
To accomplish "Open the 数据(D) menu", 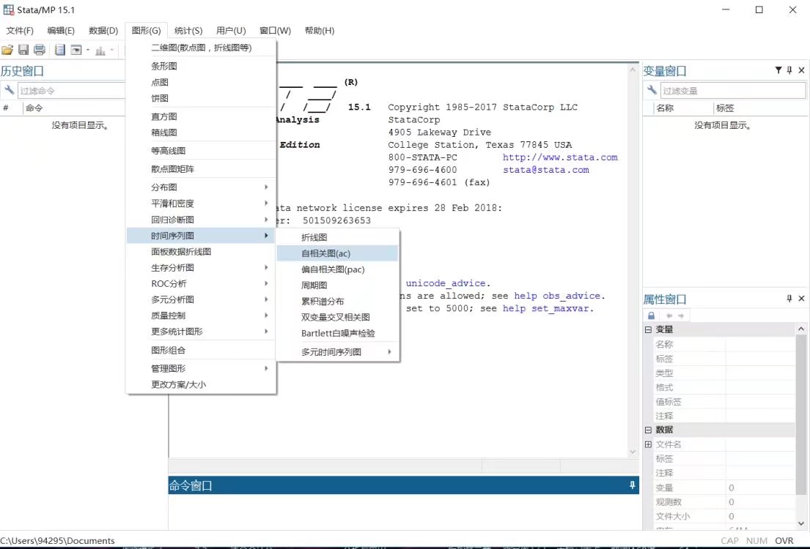I will (103, 31).
